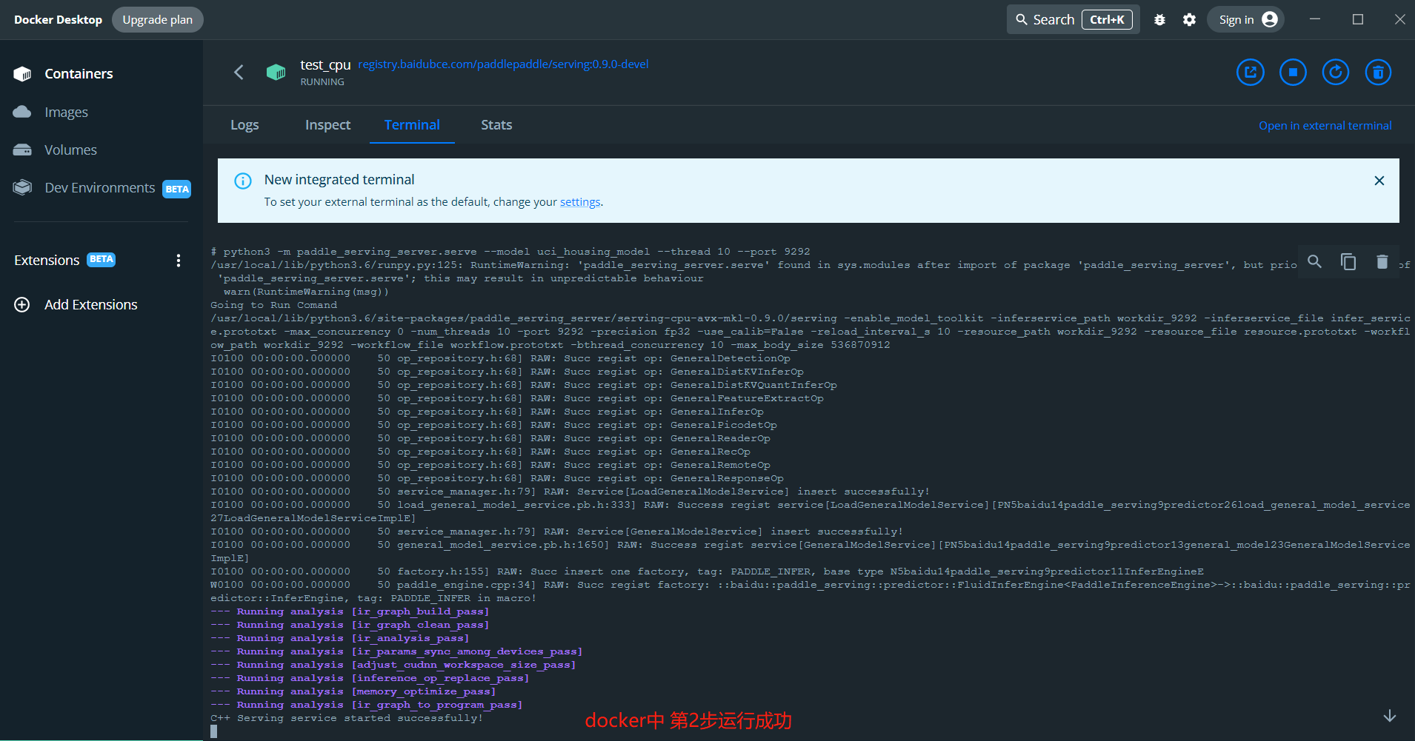This screenshot has height=741, width=1415.
Task: Click the Upgrade plan button
Action: click(x=158, y=20)
